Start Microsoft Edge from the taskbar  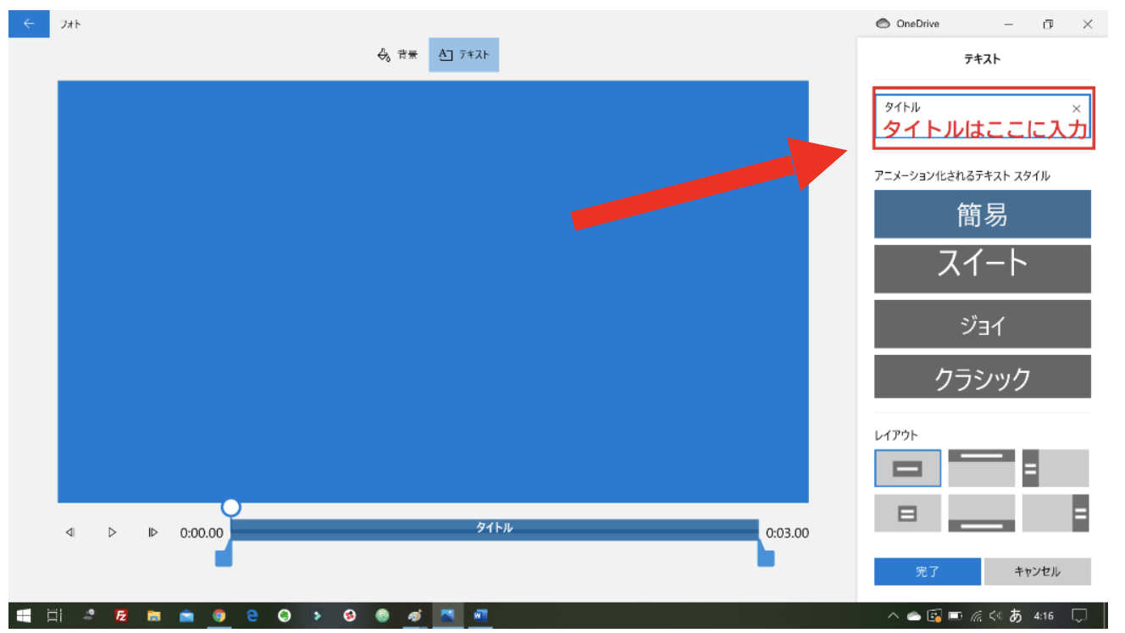click(252, 616)
